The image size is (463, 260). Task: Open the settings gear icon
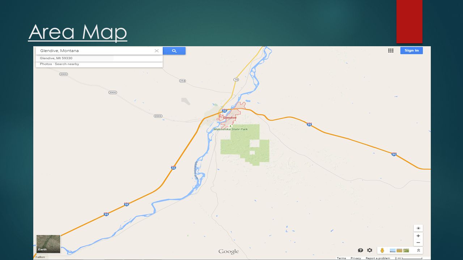[369, 250]
